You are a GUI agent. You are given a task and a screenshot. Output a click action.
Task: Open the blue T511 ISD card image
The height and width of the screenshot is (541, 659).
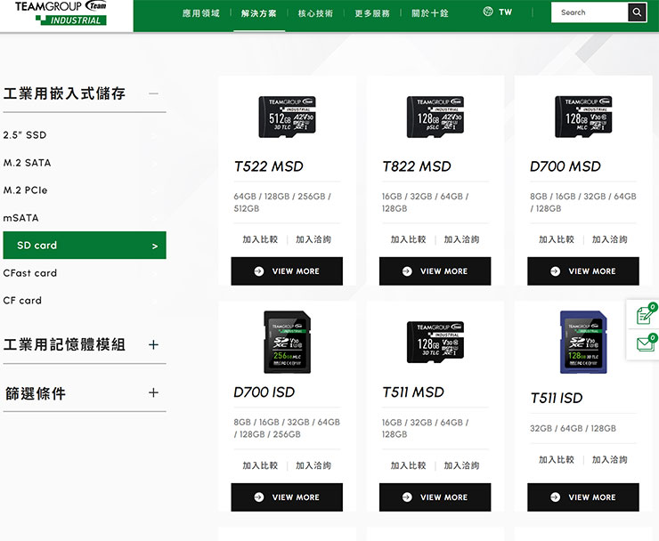click(x=583, y=342)
